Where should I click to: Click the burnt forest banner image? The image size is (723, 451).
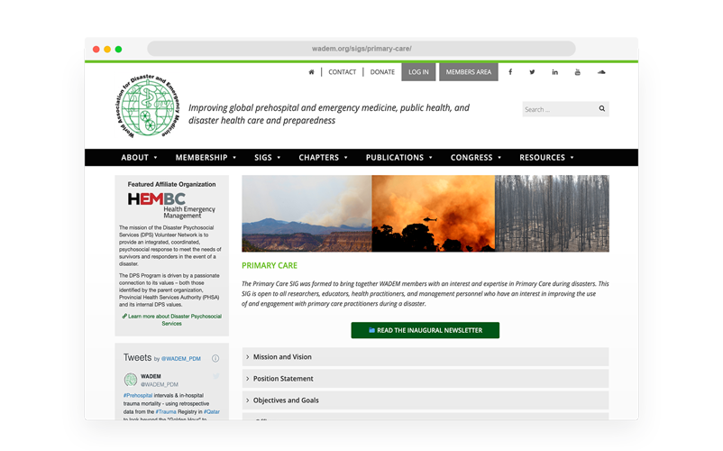coord(552,214)
